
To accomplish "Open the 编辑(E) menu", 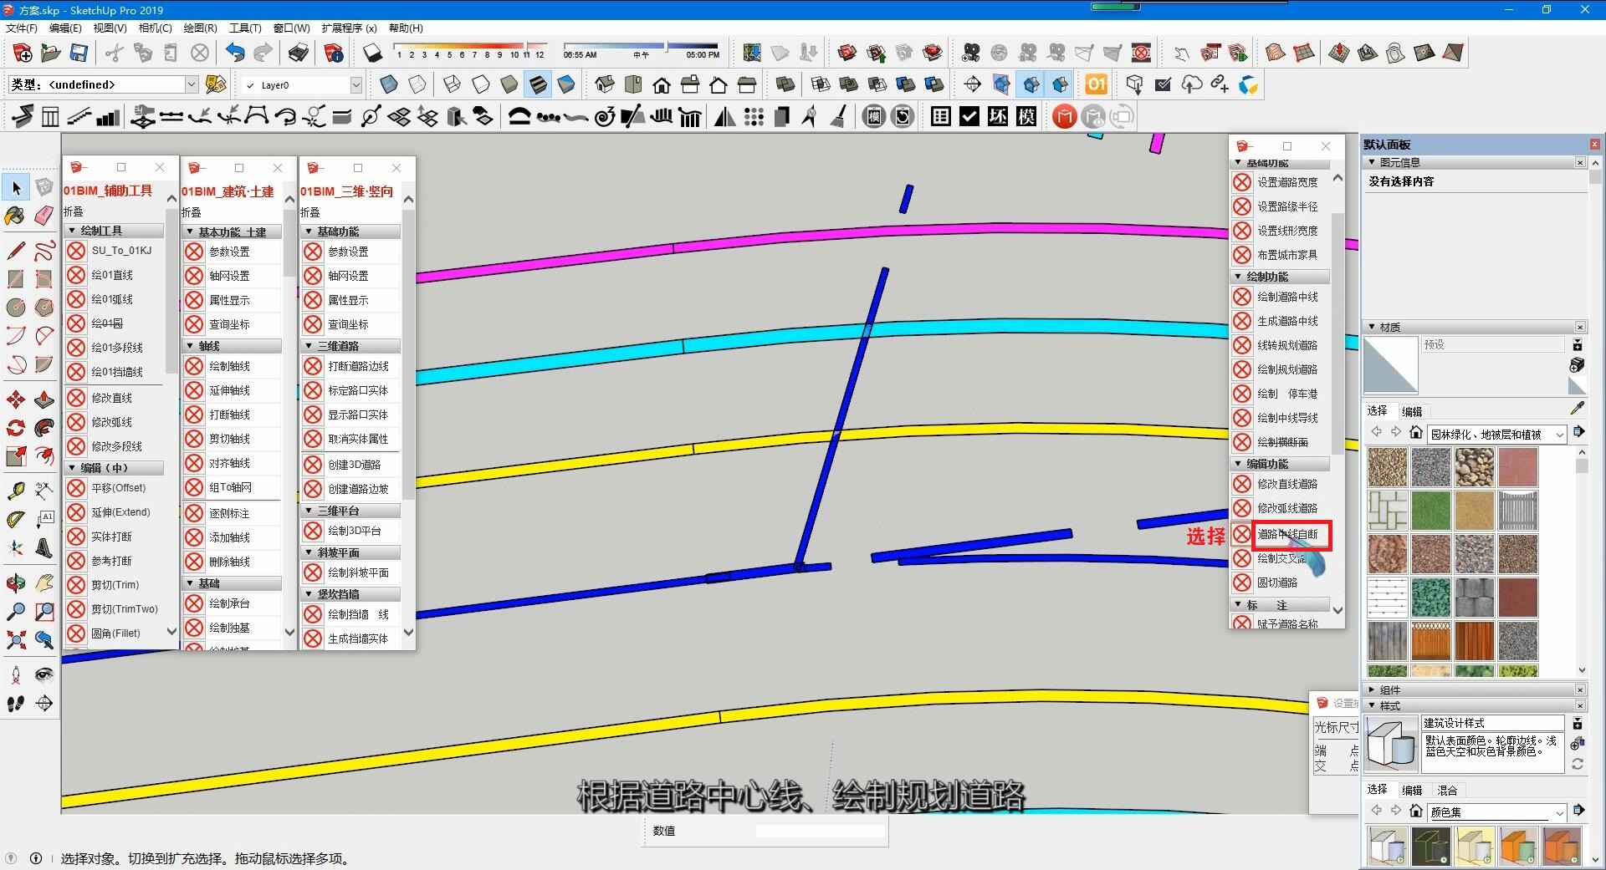I will [65, 28].
